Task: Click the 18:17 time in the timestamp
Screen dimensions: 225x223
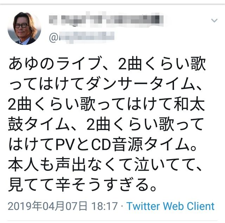Action: [105, 206]
